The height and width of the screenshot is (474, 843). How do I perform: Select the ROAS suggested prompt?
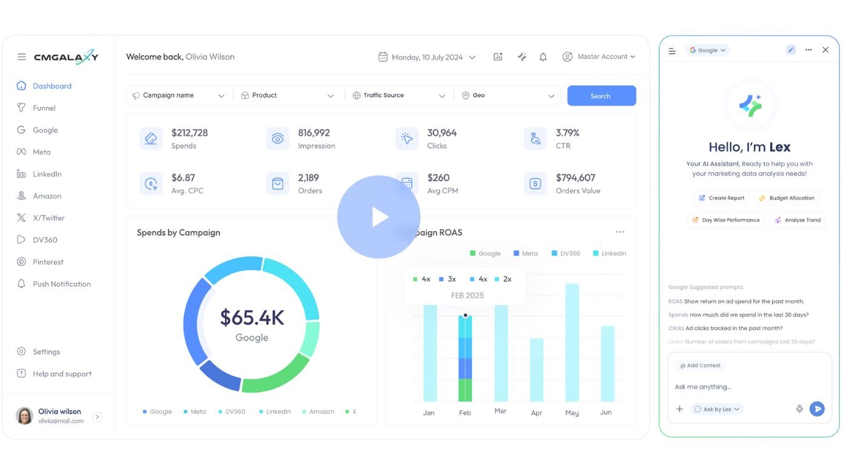(x=736, y=301)
